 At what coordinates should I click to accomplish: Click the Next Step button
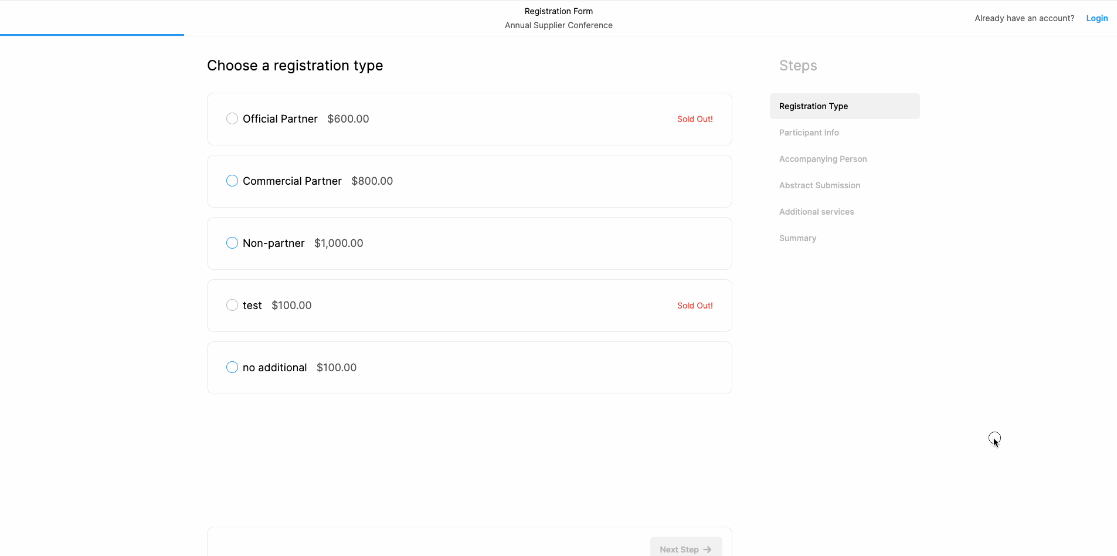point(685,549)
